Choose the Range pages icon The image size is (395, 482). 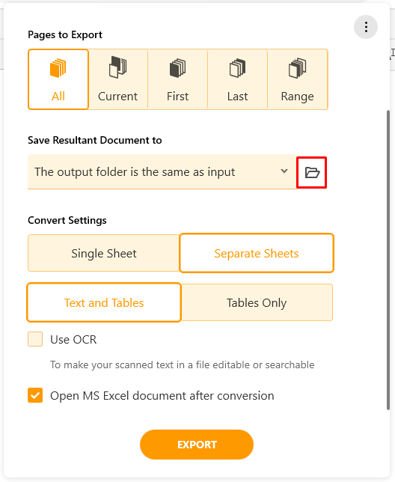click(x=297, y=68)
